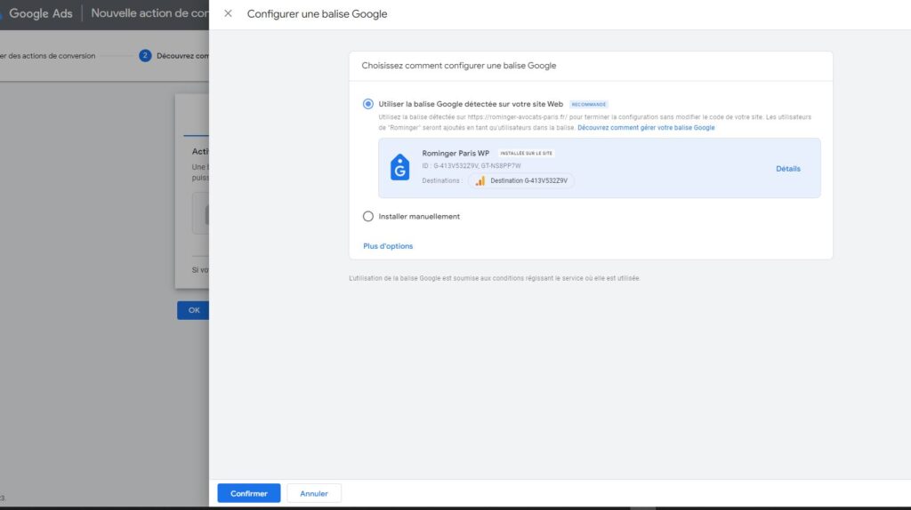Click the OK button behind the panel
911x510 pixels.
coord(193,310)
